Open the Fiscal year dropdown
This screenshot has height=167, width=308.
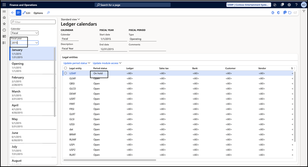pos(36,43)
